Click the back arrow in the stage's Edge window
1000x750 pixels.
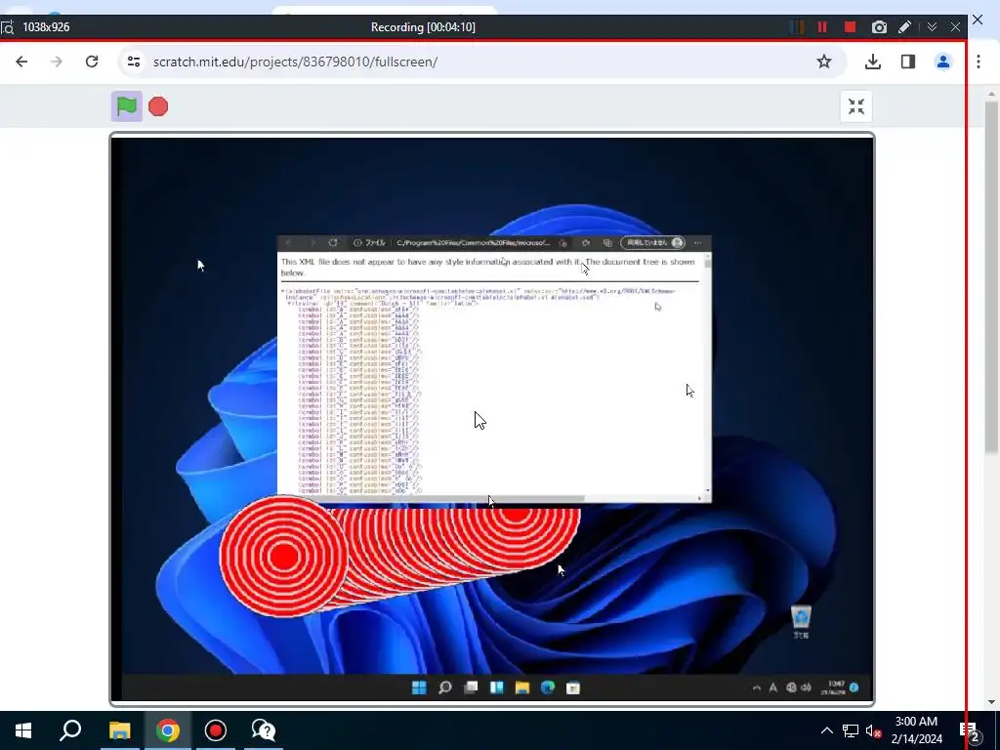pos(288,243)
